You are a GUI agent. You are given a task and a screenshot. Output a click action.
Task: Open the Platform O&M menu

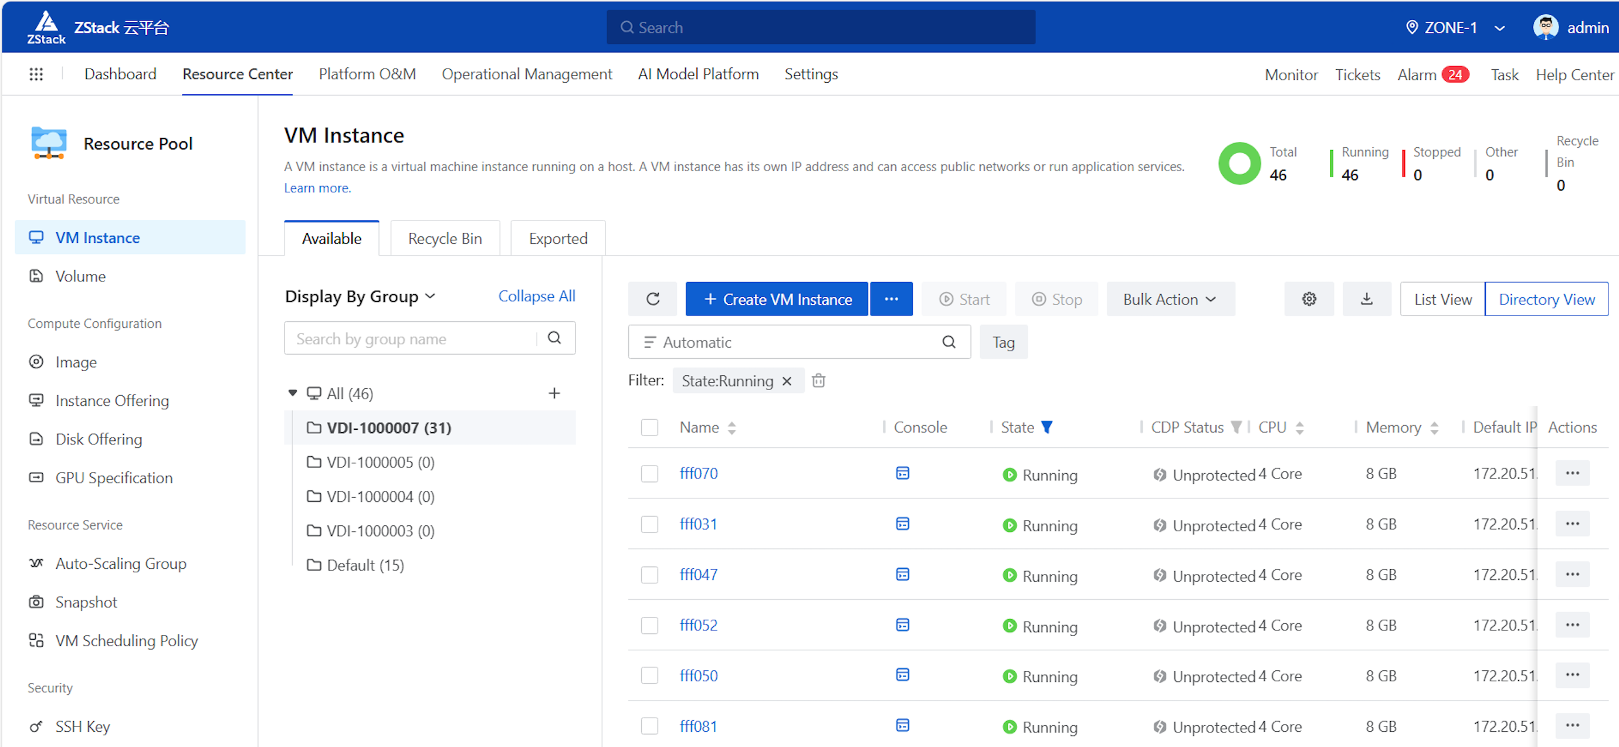(367, 74)
